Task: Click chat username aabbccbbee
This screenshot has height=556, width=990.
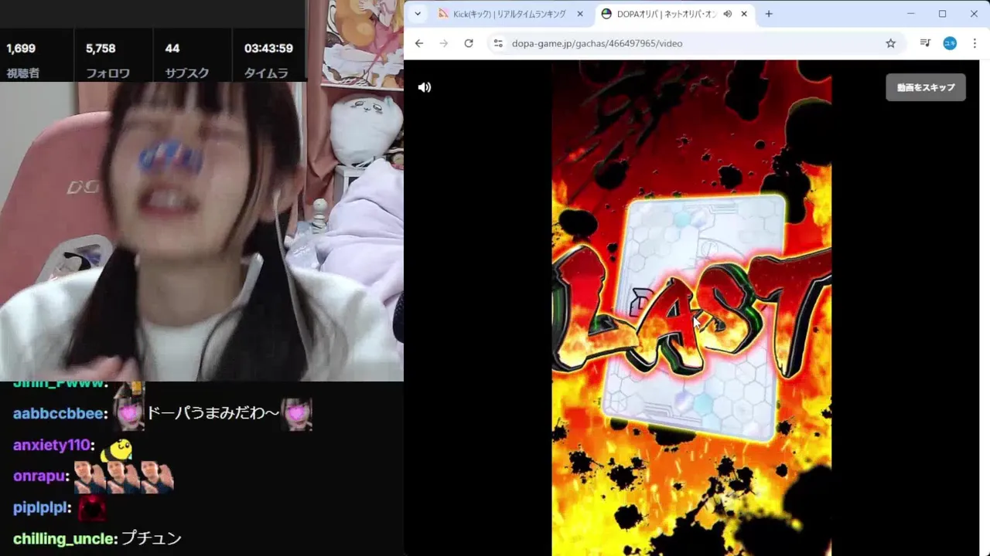Action: pos(59,414)
